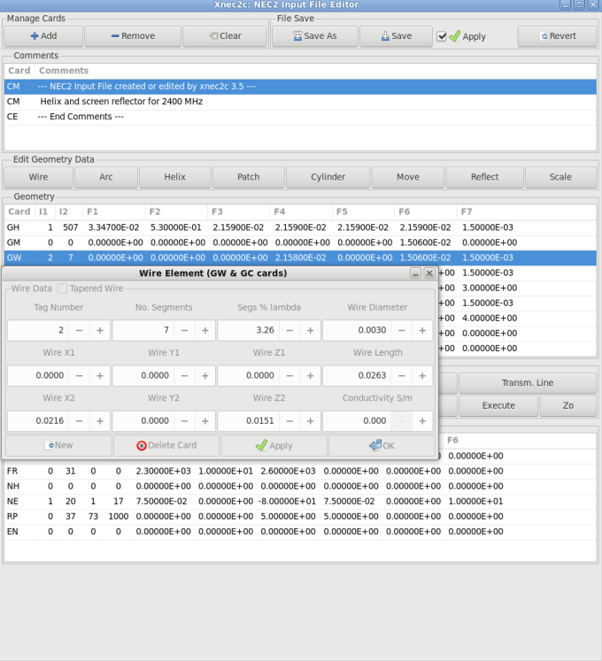Increase the Wire Length value
Screen dimensions: 602x661
tap(422, 375)
